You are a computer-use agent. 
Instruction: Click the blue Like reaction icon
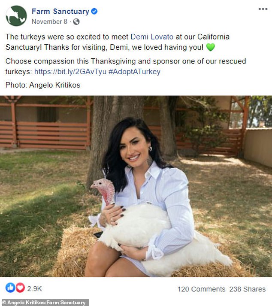10,288
